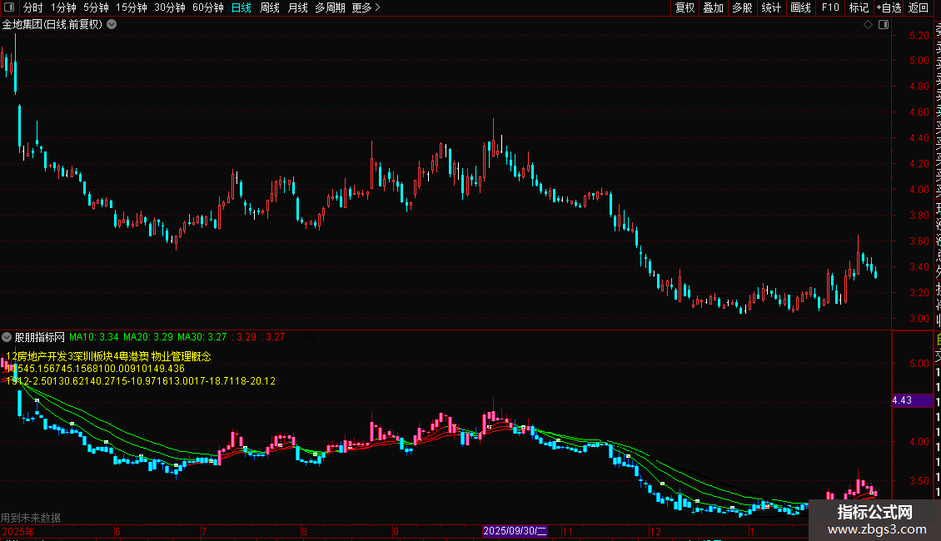Add stock via +自选 button
The image size is (941, 541).
pos(889,7)
